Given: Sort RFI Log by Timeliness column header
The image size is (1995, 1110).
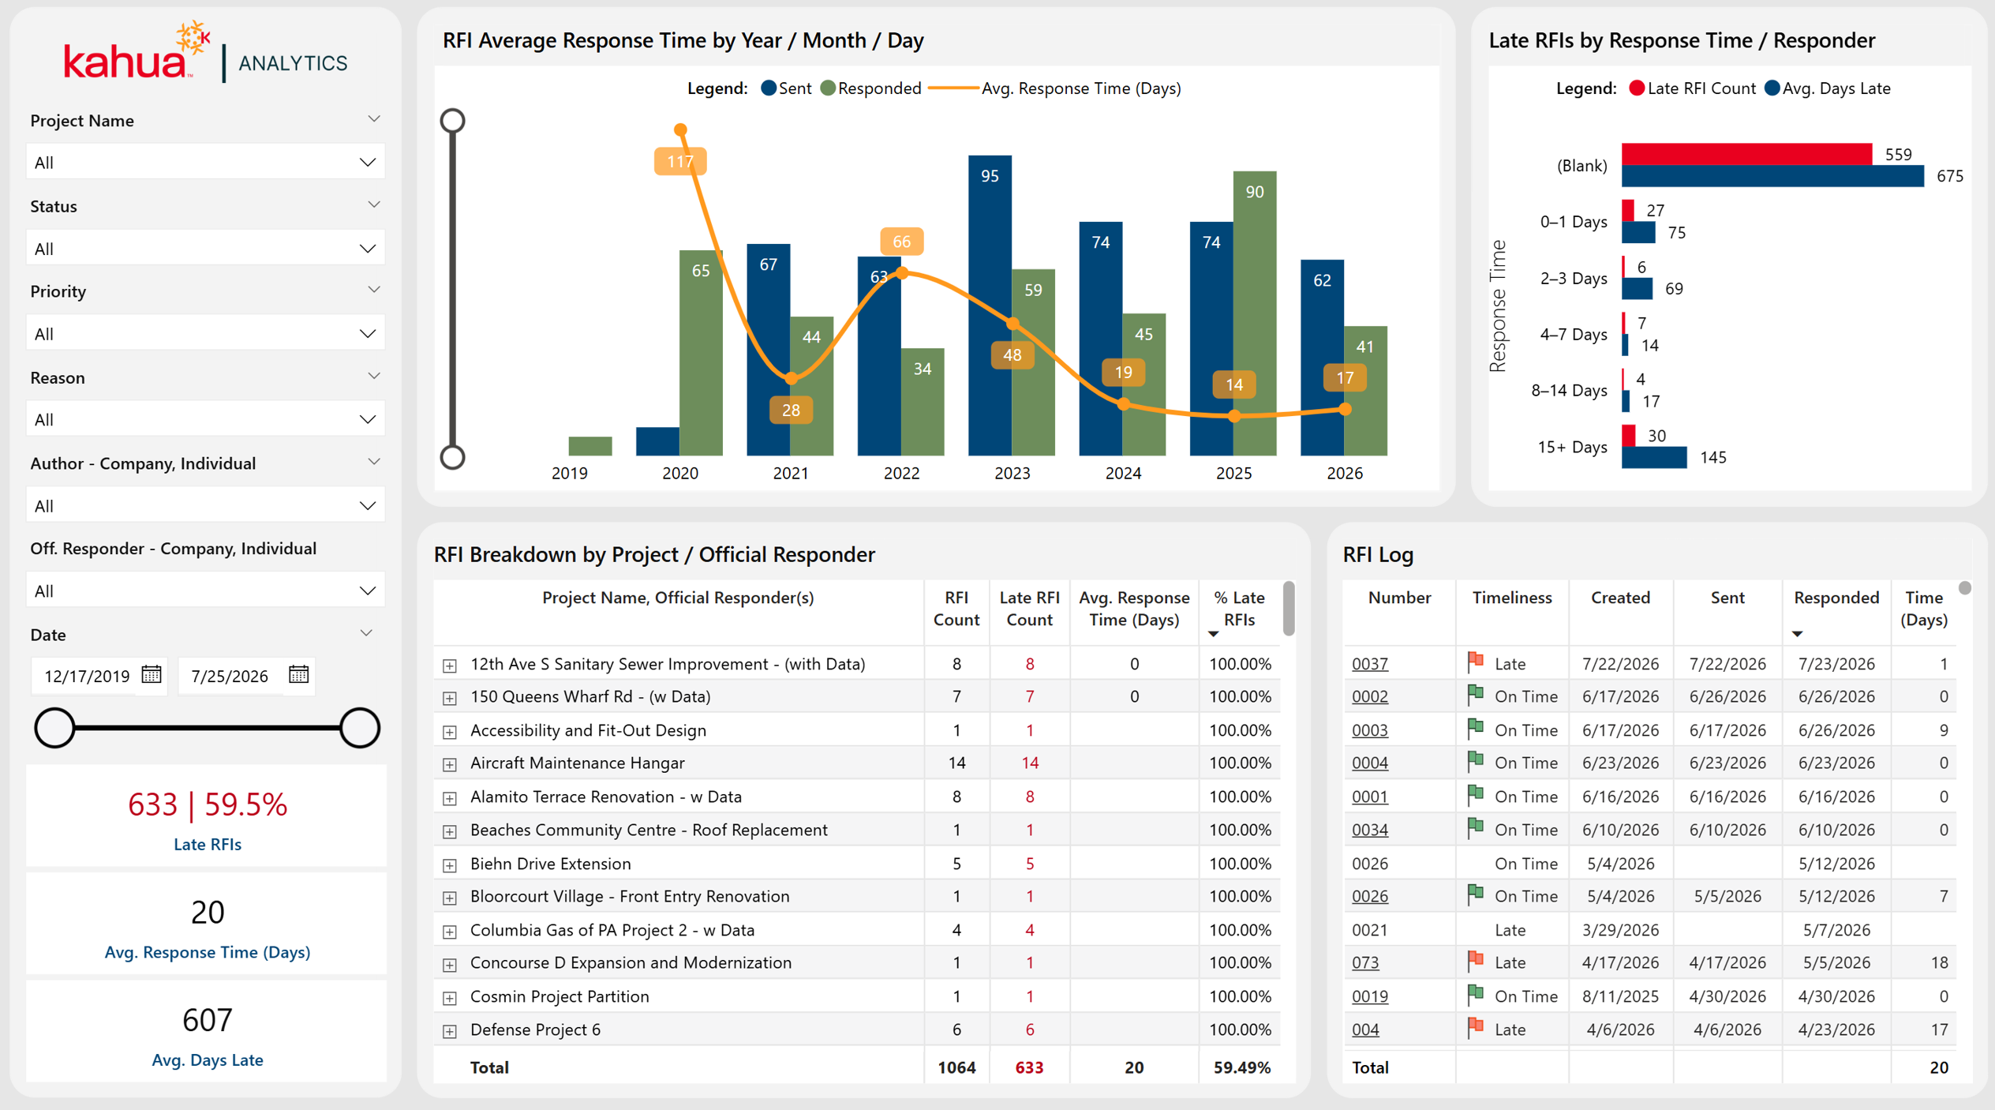Looking at the screenshot, I should coord(1511,598).
